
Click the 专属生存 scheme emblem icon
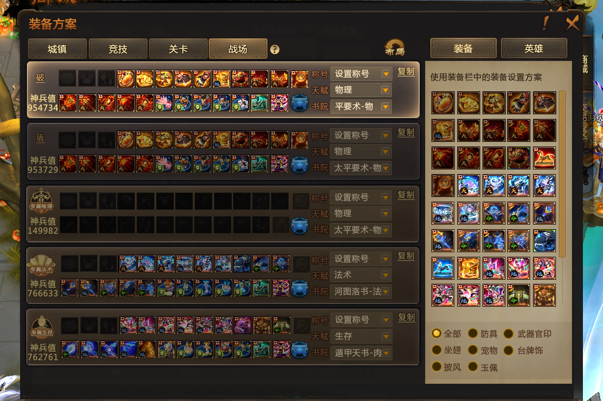click(x=42, y=327)
